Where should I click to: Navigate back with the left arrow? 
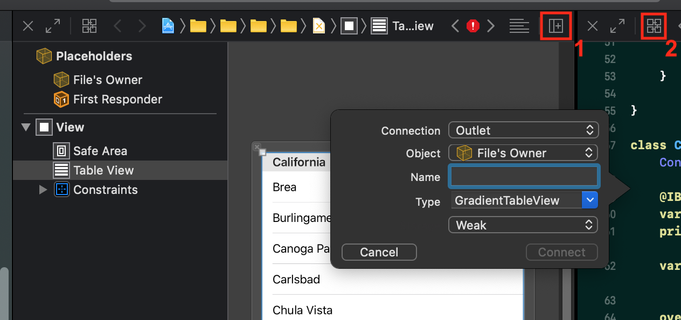coord(117,26)
